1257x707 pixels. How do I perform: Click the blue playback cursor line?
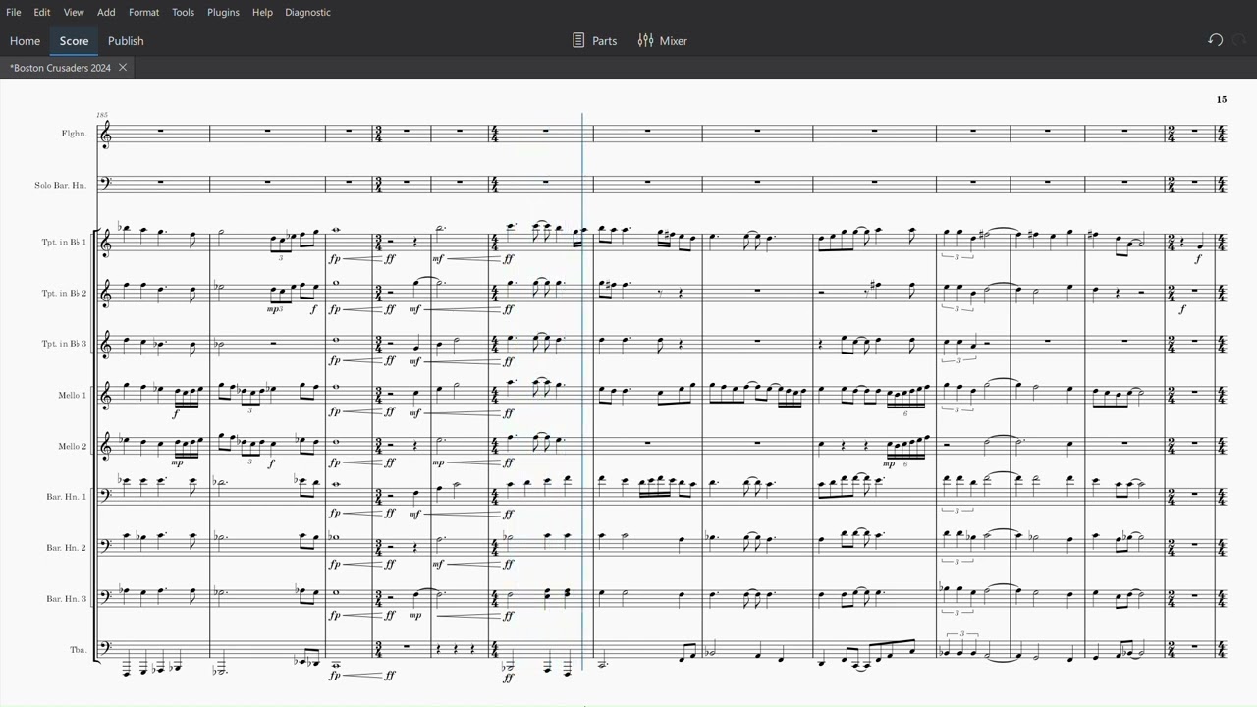(582, 391)
